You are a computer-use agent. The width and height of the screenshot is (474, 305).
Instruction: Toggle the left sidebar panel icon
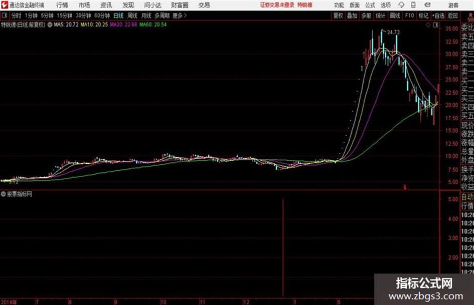click(4, 16)
